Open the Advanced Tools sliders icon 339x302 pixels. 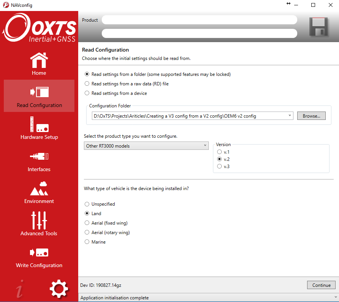(39, 220)
